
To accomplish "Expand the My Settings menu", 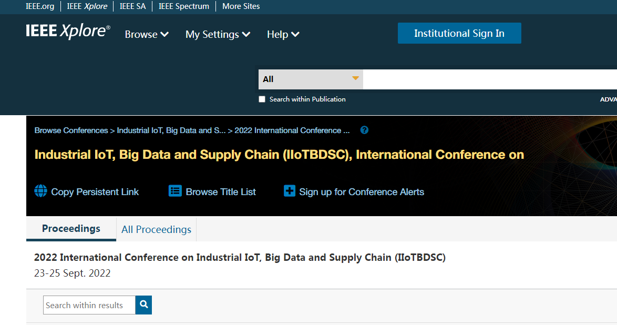I will pyautogui.click(x=218, y=34).
